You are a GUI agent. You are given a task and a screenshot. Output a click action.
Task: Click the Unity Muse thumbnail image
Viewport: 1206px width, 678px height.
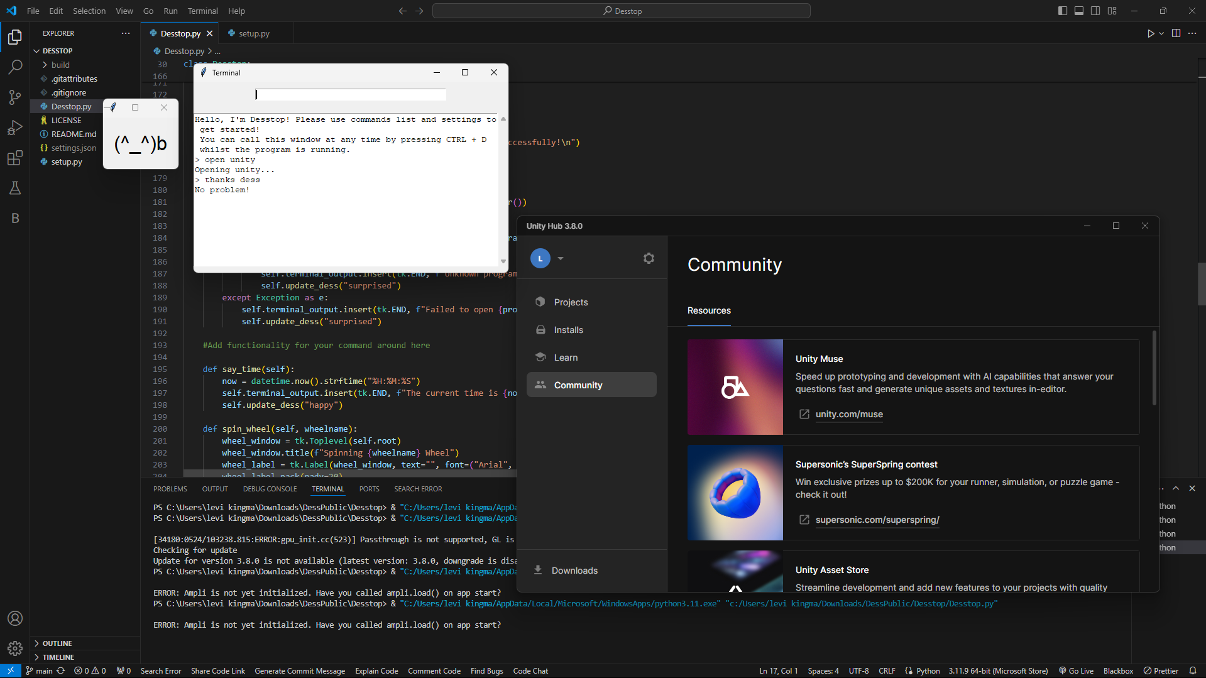coord(735,387)
